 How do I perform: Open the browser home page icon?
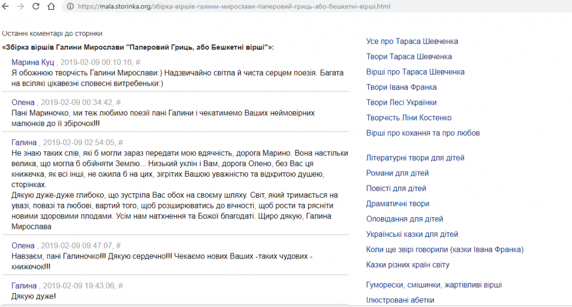51,6
